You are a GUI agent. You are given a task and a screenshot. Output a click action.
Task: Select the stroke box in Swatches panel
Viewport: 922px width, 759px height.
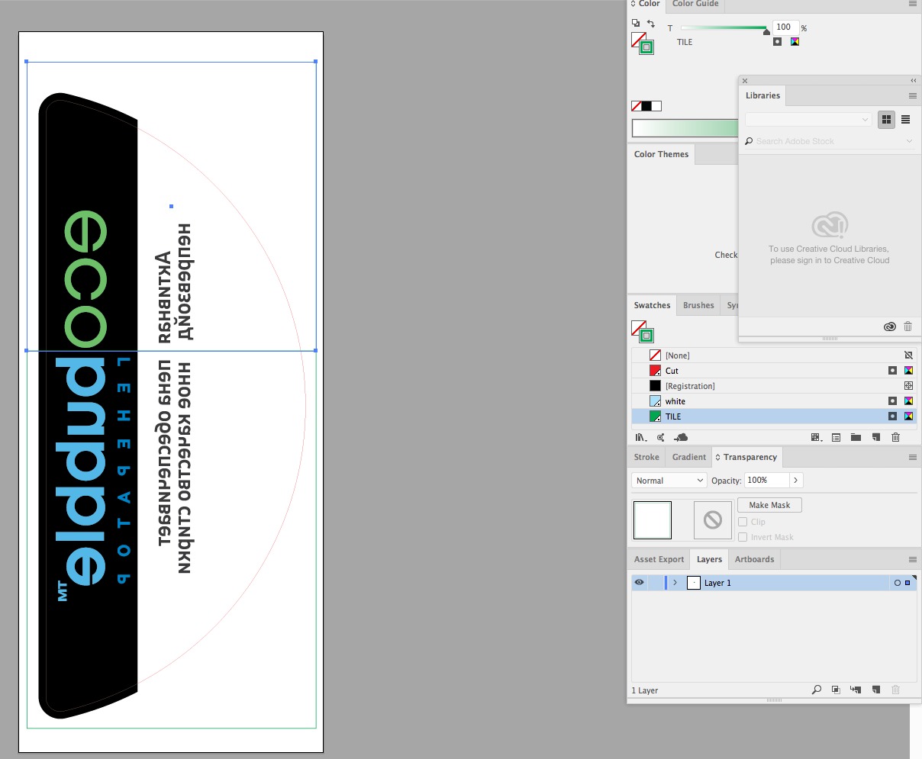tap(646, 335)
